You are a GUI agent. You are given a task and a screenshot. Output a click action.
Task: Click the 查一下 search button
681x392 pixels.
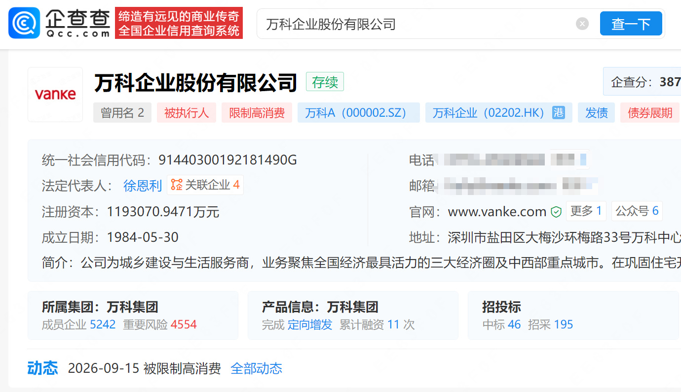(x=631, y=24)
